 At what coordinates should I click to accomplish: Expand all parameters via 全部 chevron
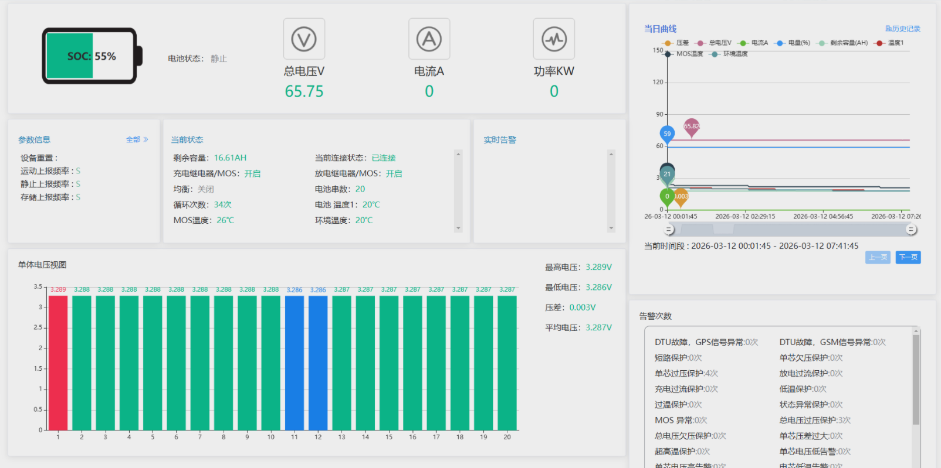(x=137, y=139)
